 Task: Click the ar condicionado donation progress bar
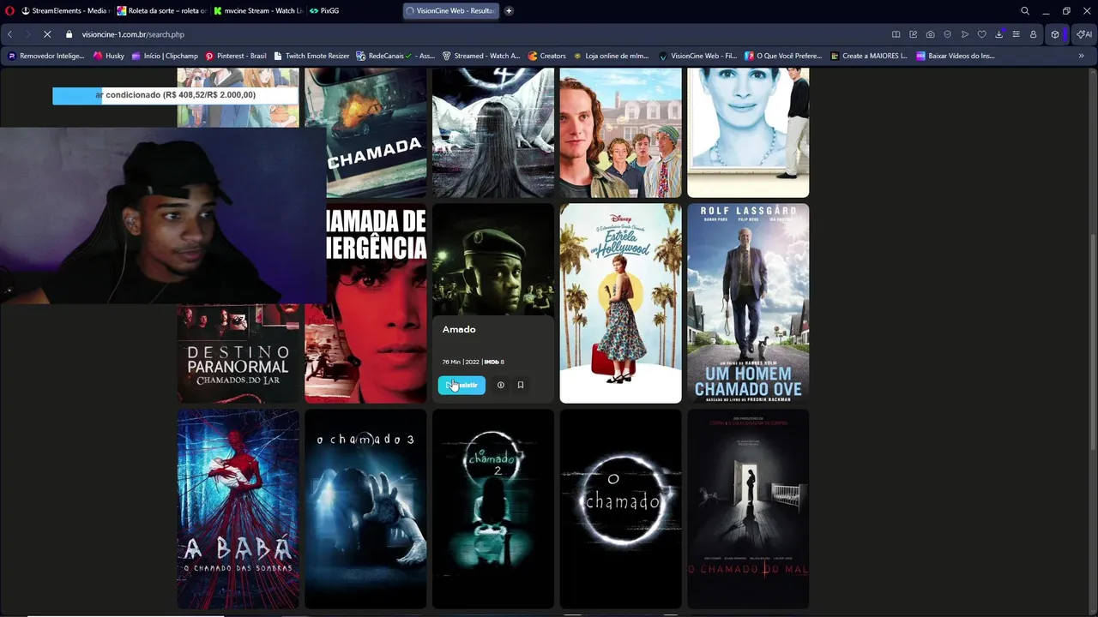coord(175,95)
